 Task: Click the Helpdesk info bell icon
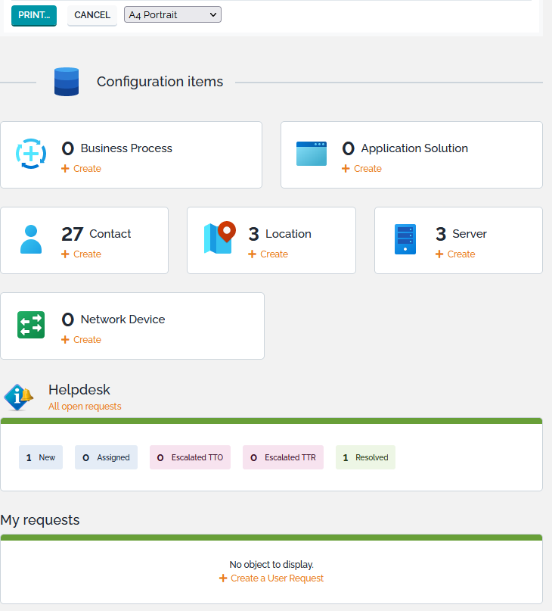(x=19, y=397)
